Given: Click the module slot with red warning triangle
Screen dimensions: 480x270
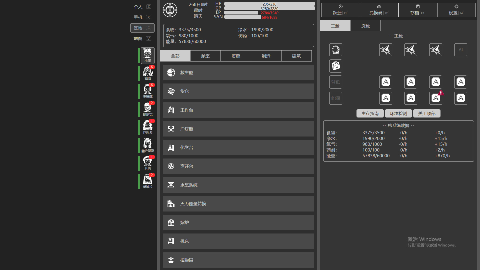Looking at the screenshot, I should click(x=436, y=98).
